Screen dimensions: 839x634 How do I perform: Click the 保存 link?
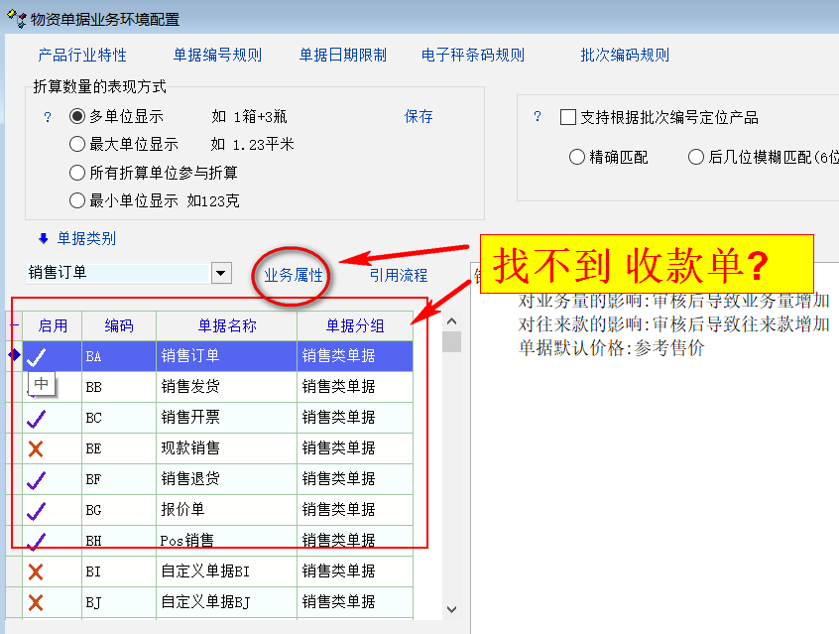click(419, 117)
